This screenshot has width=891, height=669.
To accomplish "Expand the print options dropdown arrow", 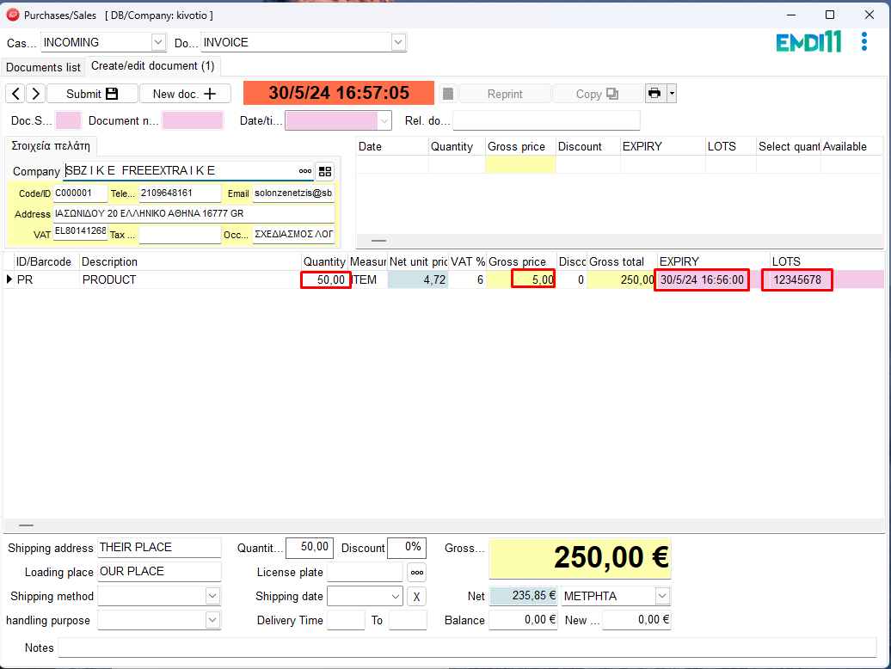I will pyautogui.click(x=672, y=94).
